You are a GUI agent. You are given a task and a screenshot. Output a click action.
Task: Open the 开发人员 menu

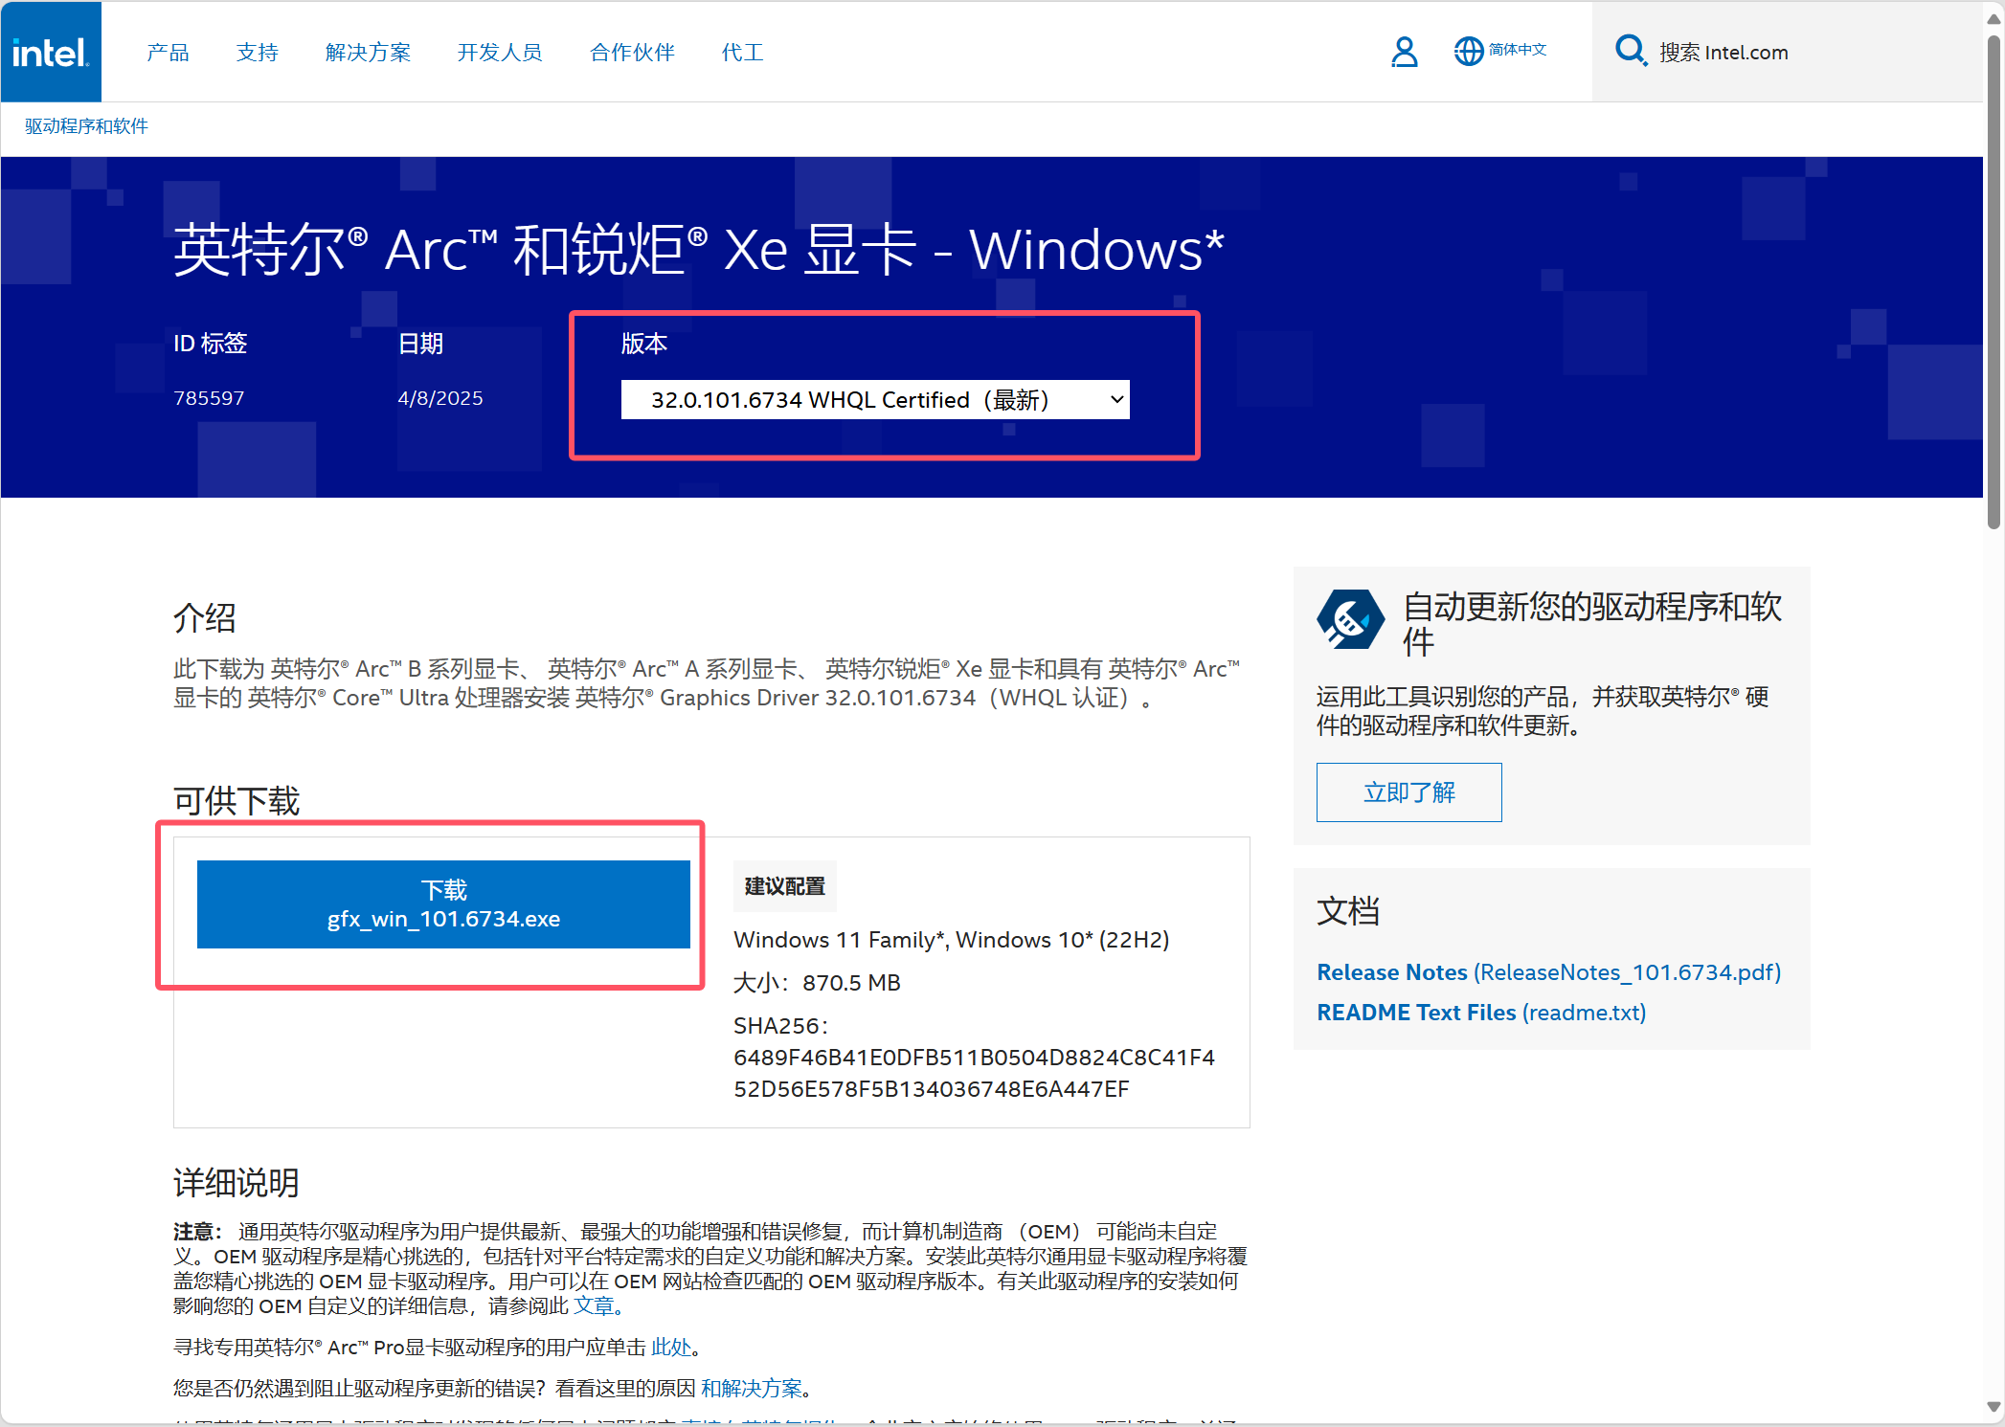[x=500, y=53]
